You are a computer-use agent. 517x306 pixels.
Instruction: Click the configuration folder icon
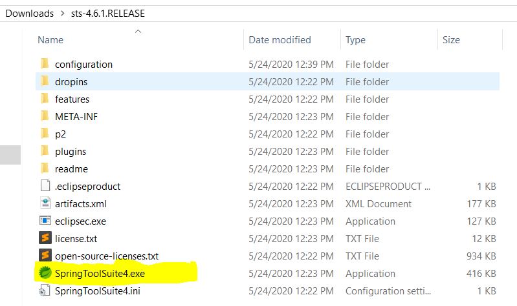[45, 63]
